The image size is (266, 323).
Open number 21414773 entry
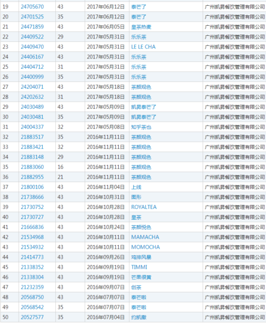pyautogui.click(x=32, y=257)
